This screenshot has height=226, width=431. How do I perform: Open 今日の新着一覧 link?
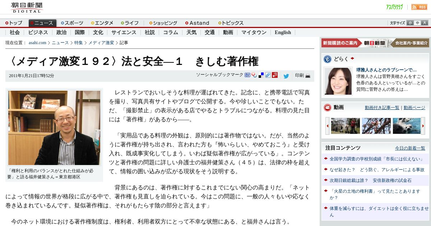point(410,148)
